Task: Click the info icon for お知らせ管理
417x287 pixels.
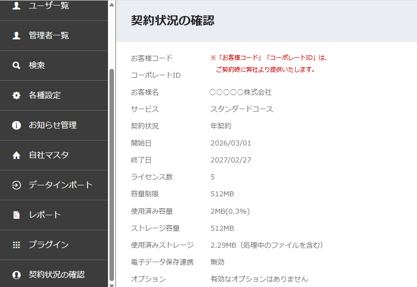Action: (16, 125)
